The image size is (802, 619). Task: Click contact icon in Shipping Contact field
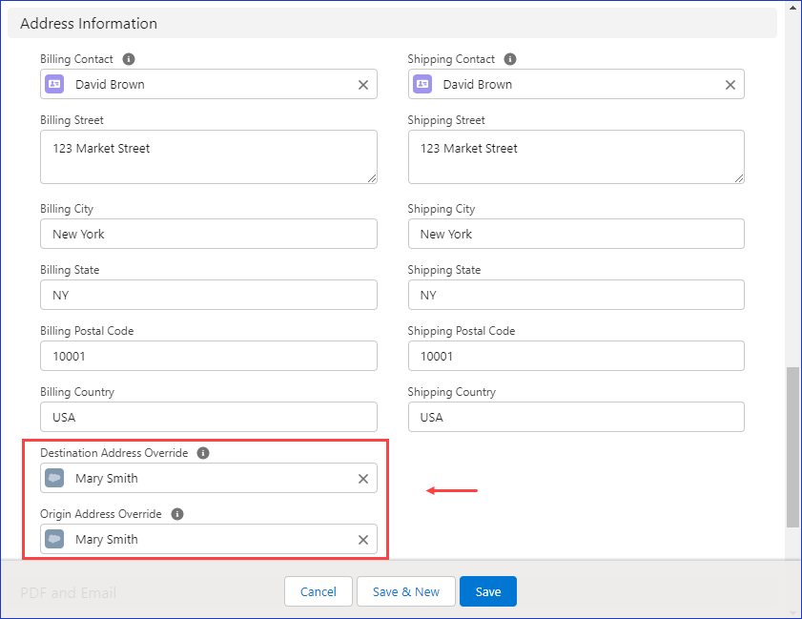[x=422, y=84]
